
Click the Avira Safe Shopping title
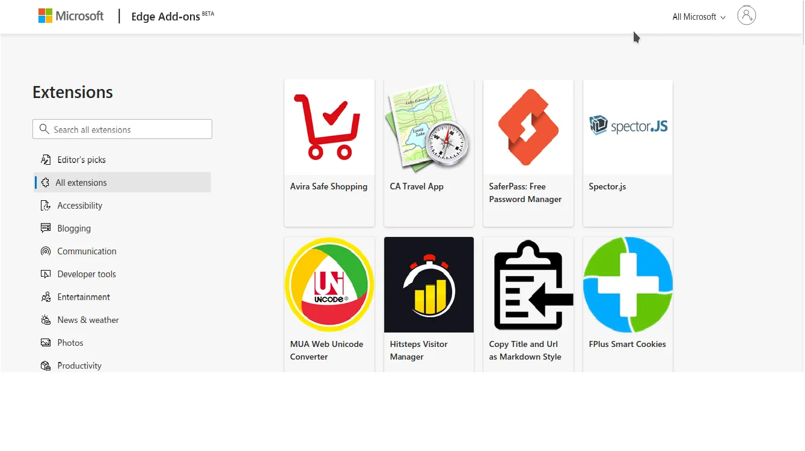[329, 186]
